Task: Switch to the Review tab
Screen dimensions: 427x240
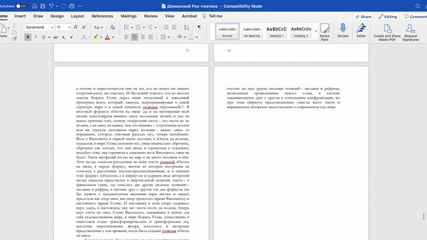Action: pyautogui.click(x=151, y=16)
